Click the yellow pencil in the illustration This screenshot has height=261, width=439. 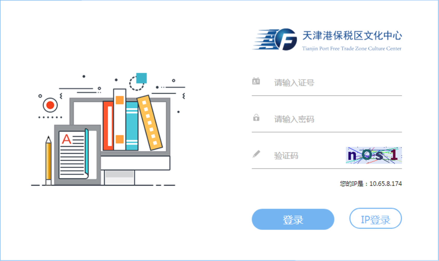click(x=48, y=160)
